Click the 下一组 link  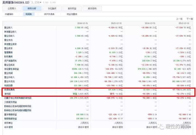pyautogui.click(x=190, y=19)
